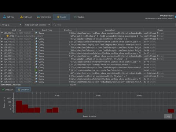176x132 pixels.
Task: Select the Events tab
Action: (62, 17)
